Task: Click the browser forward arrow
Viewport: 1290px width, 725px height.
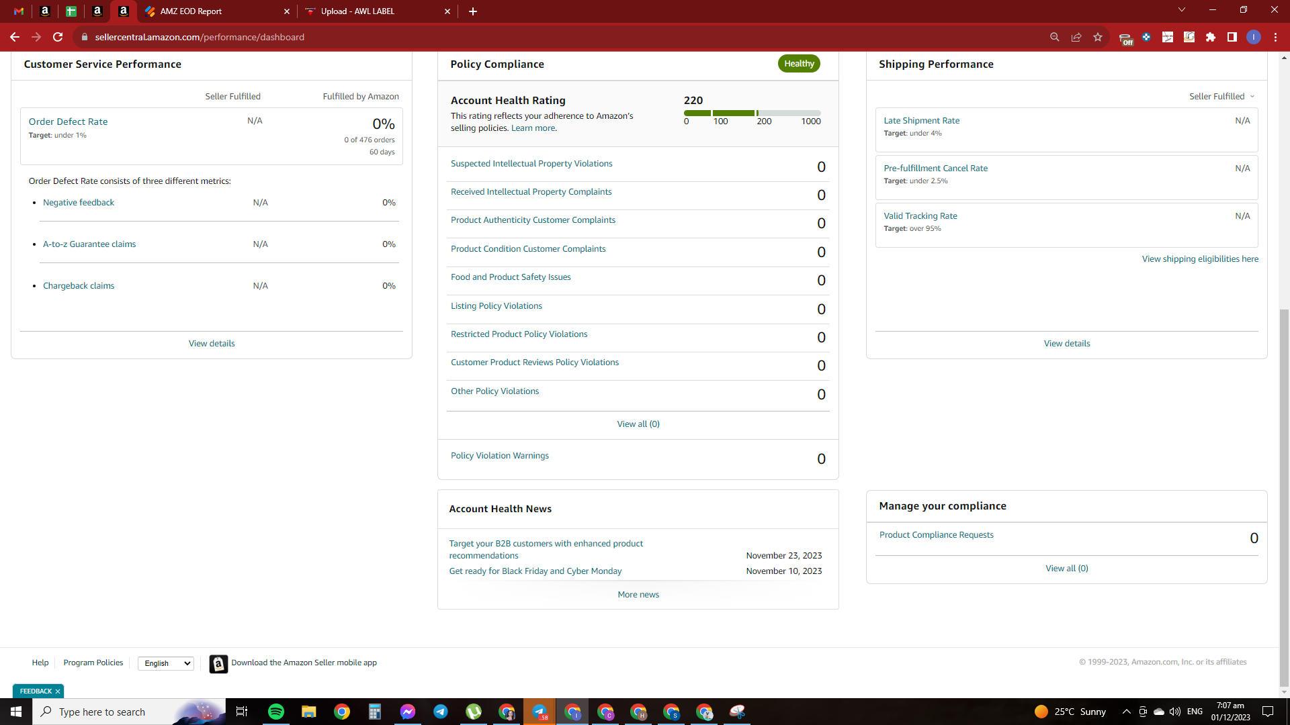Action: pyautogui.click(x=36, y=37)
